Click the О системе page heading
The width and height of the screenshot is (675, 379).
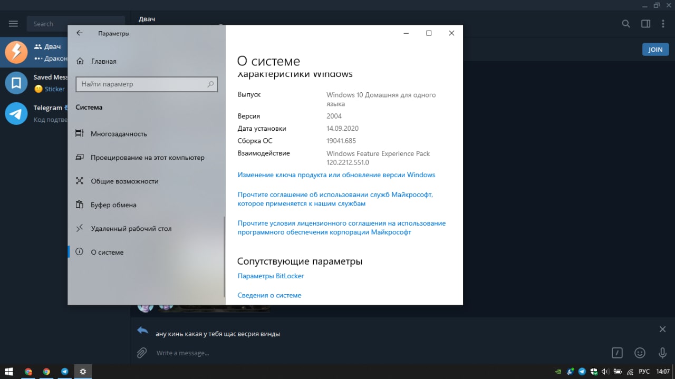tap(268, 61)
